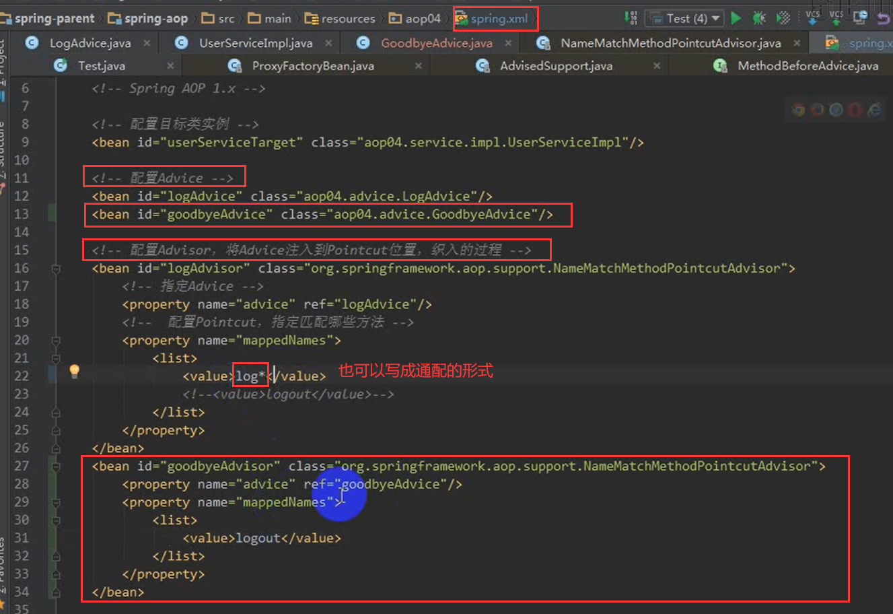Switch to the ProxyFactoryBean.java tab
This screenshot has height=614, width=893.
coord(313,66)
